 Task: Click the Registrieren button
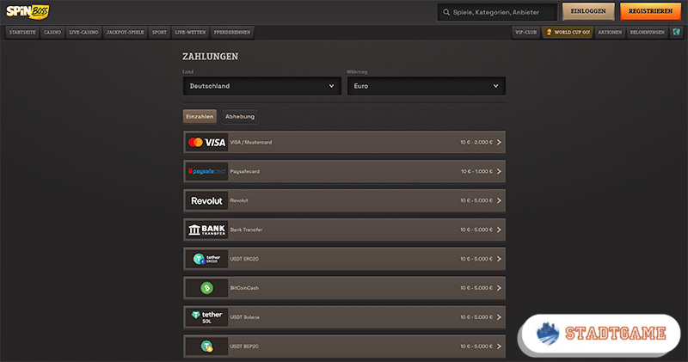(x=650, y=11)
